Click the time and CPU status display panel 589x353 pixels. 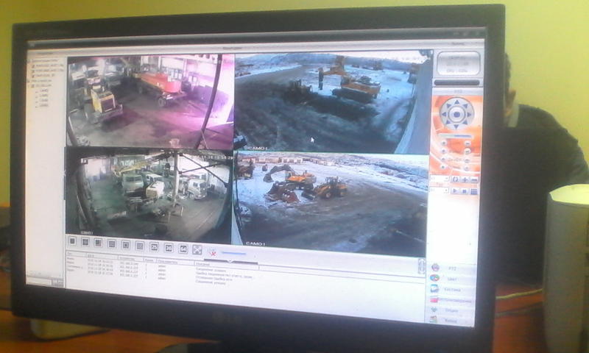pyautogui.click(x=458, y=64)
